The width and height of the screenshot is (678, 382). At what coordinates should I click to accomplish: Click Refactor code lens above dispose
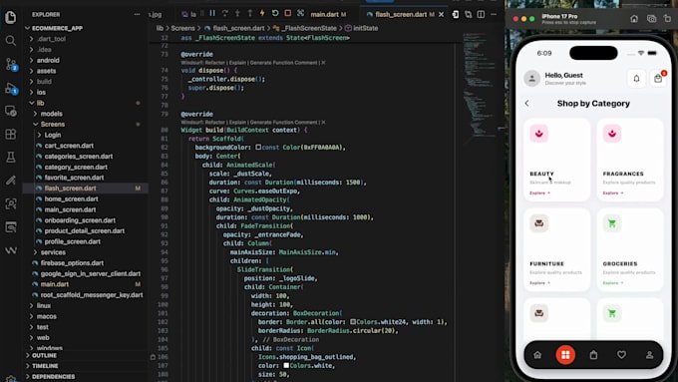pos(215,63)
